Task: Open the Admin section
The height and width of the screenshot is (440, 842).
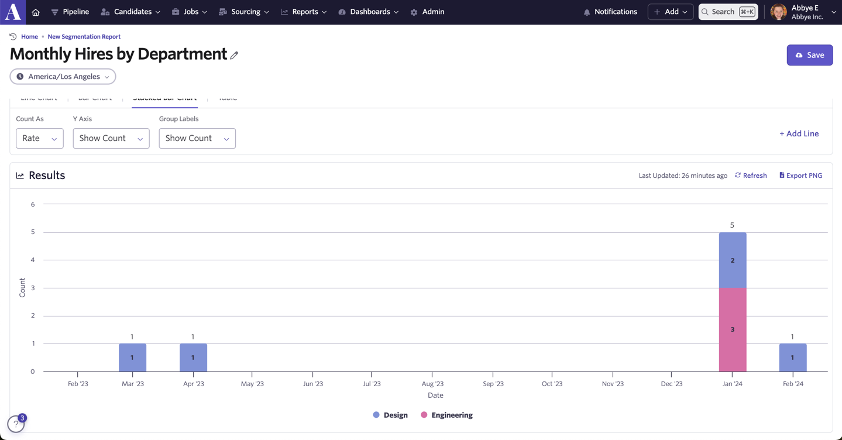Action: tap(427, 12)
